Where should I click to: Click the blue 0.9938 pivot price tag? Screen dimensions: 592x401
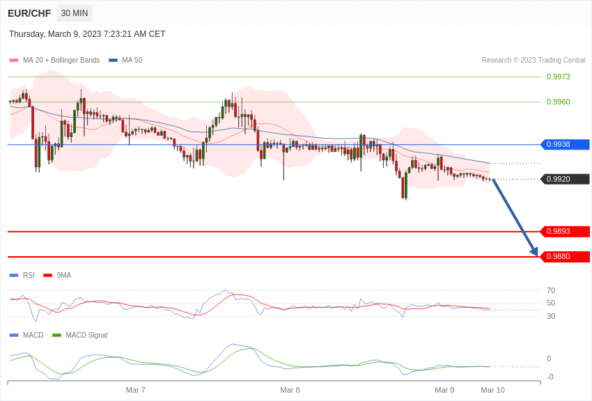(x=566, y=145)
